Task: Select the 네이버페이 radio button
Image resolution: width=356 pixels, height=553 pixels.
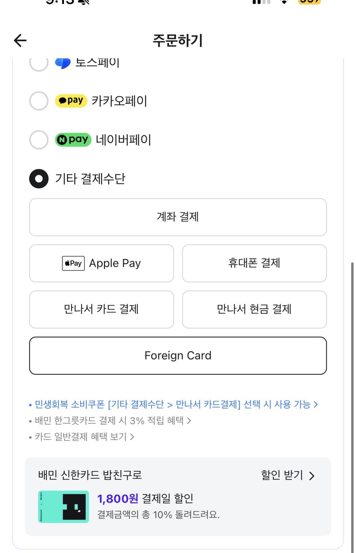Action: pos(39,140)
